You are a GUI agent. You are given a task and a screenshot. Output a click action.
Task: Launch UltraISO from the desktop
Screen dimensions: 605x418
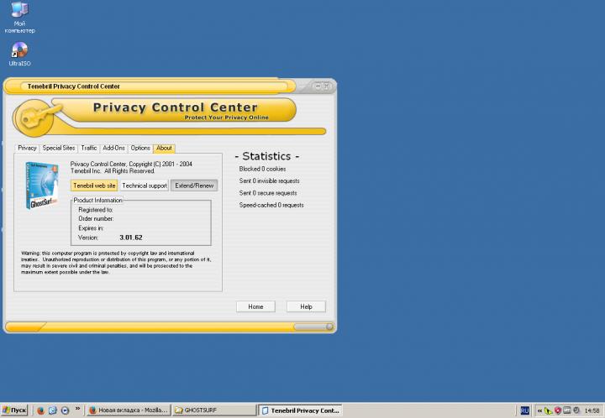point(19,50)
